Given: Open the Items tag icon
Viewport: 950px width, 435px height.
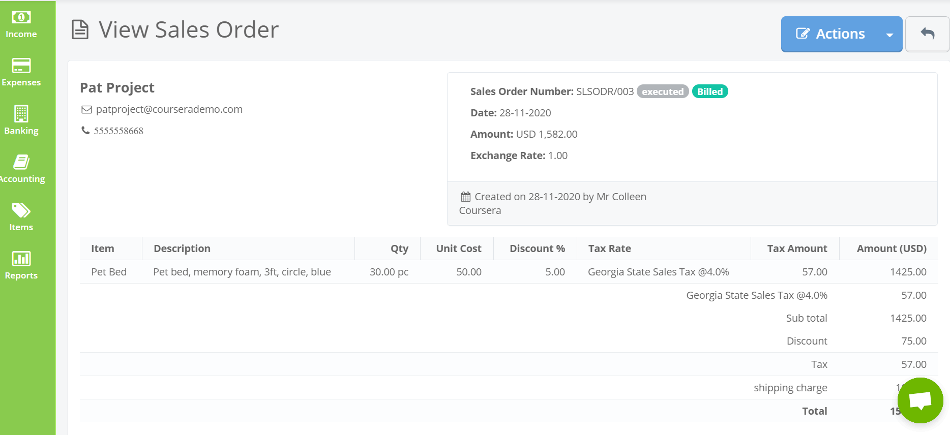Looking at the screenshot, I should [21, 210].
